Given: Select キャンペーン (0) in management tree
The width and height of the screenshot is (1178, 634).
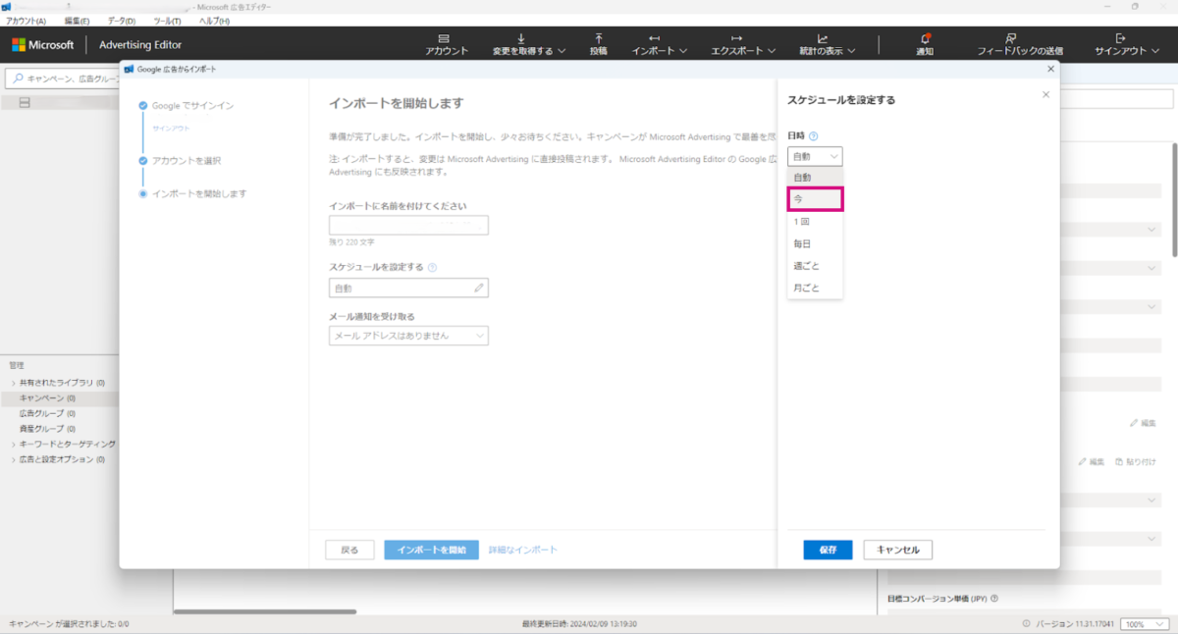Looking at the screenshot, I should tap(47, 398).
